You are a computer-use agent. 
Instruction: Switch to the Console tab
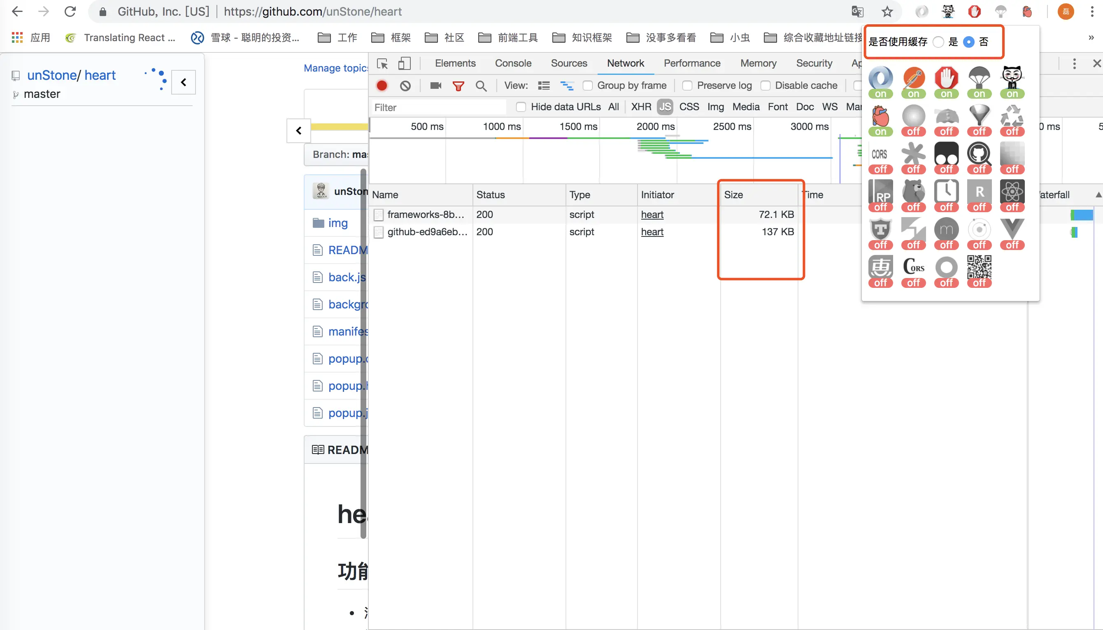(513, 63)
